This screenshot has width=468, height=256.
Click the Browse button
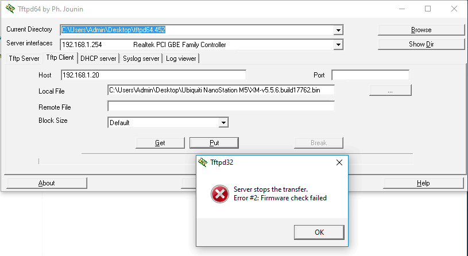pos(421,30)
